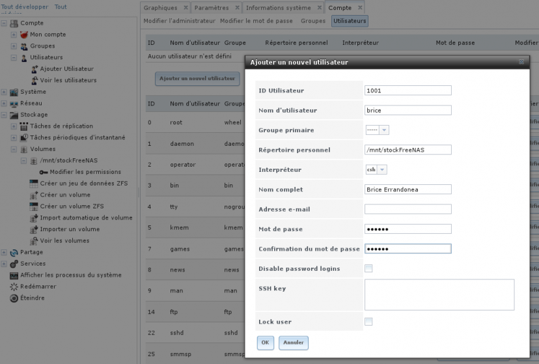
Task: Click the Modifier les permissions key icon
Action: [x=44, y=172]
